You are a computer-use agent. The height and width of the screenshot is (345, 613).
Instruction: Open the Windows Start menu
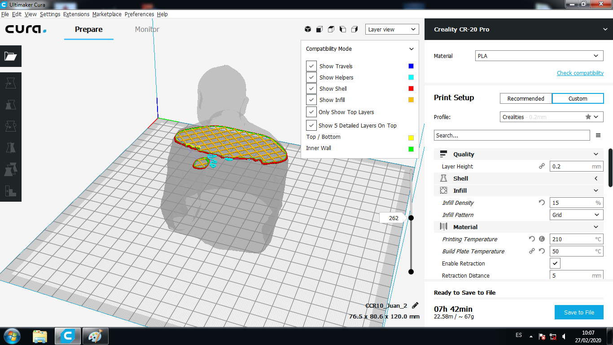(12, 336)
